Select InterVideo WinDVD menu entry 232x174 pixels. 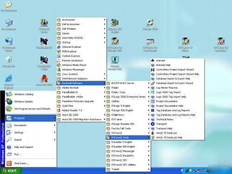(81, 38)
